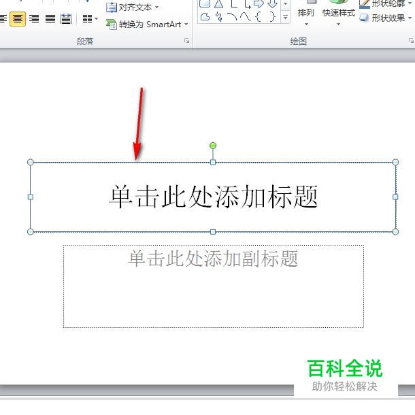415x415 pixels.
Task: Apply right text alignment
Action: coord(34,19)
